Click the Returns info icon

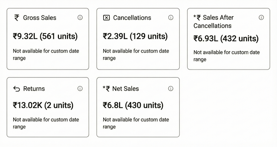(x=80, y=88)
